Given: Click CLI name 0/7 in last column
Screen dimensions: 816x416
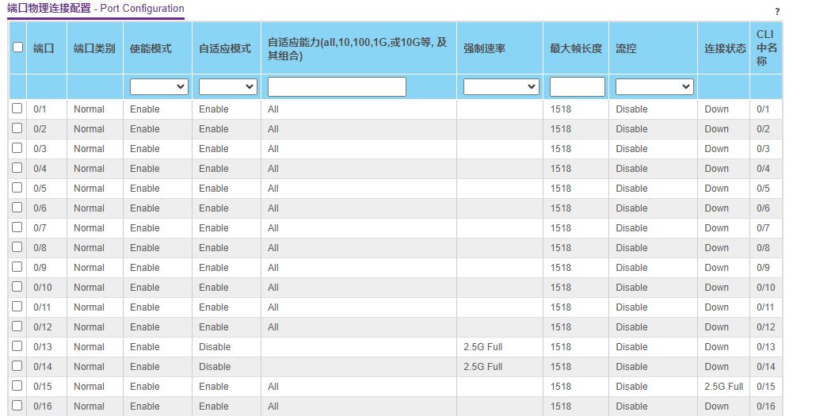Looking at the screenshot, I should point(763,228).
